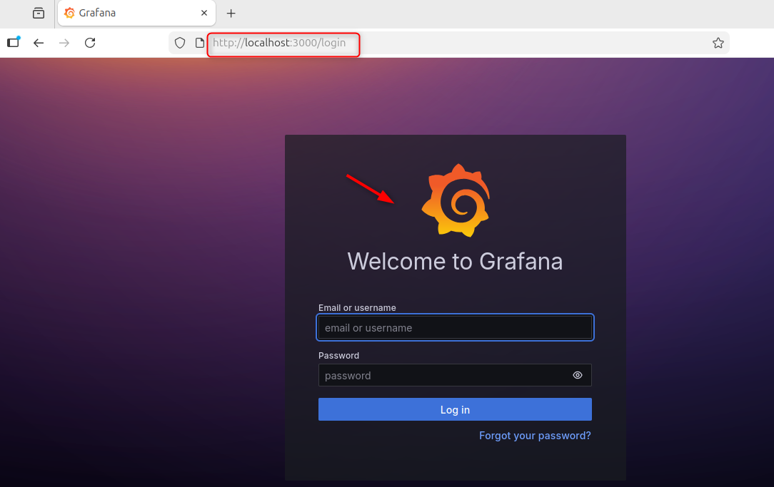Reload the Grafana login page

(x=90, y=43)
